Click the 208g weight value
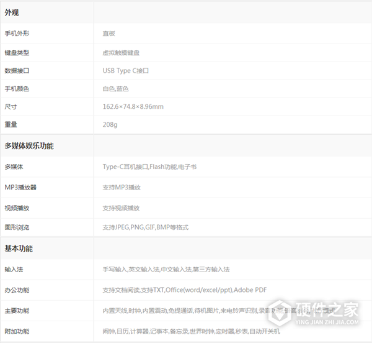 pyautogui.click(x=110, y=124)
